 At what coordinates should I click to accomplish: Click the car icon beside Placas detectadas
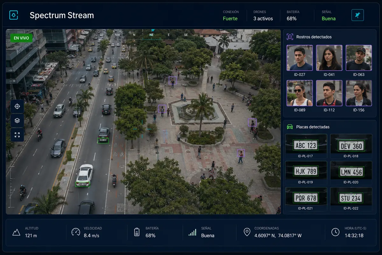click(290, 127)
